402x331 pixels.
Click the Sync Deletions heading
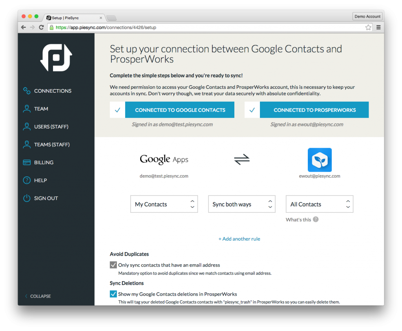coord(127,283)
